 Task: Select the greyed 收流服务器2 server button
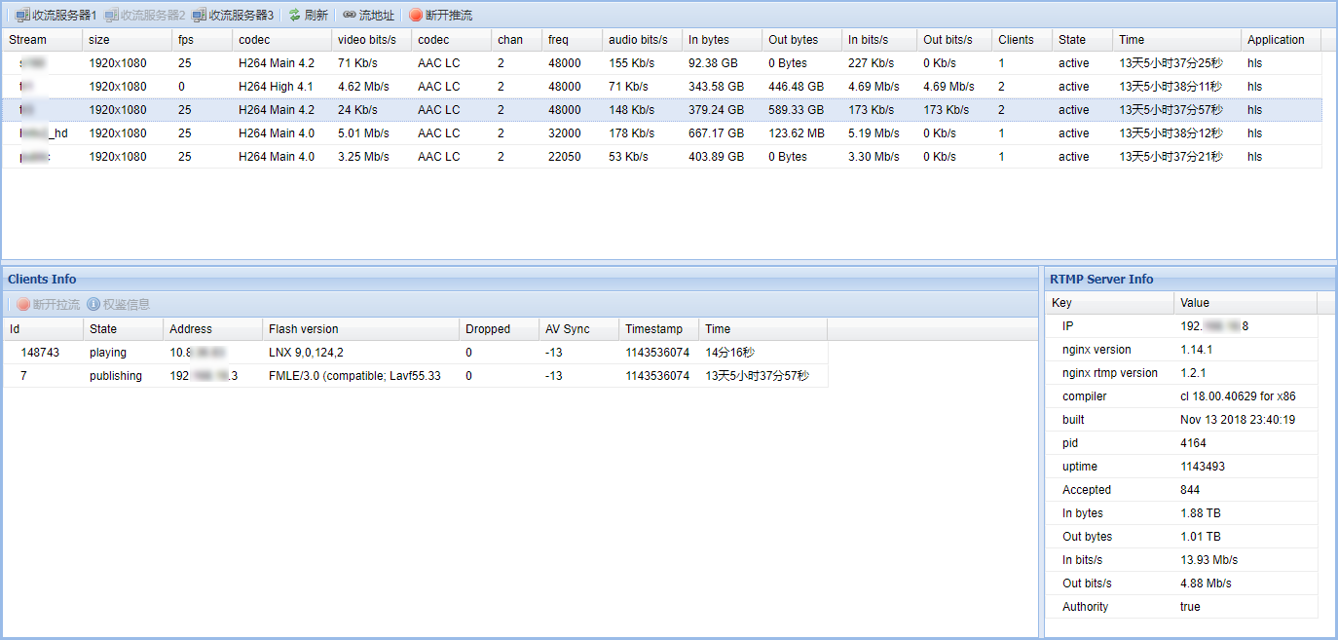pos(144,16)
